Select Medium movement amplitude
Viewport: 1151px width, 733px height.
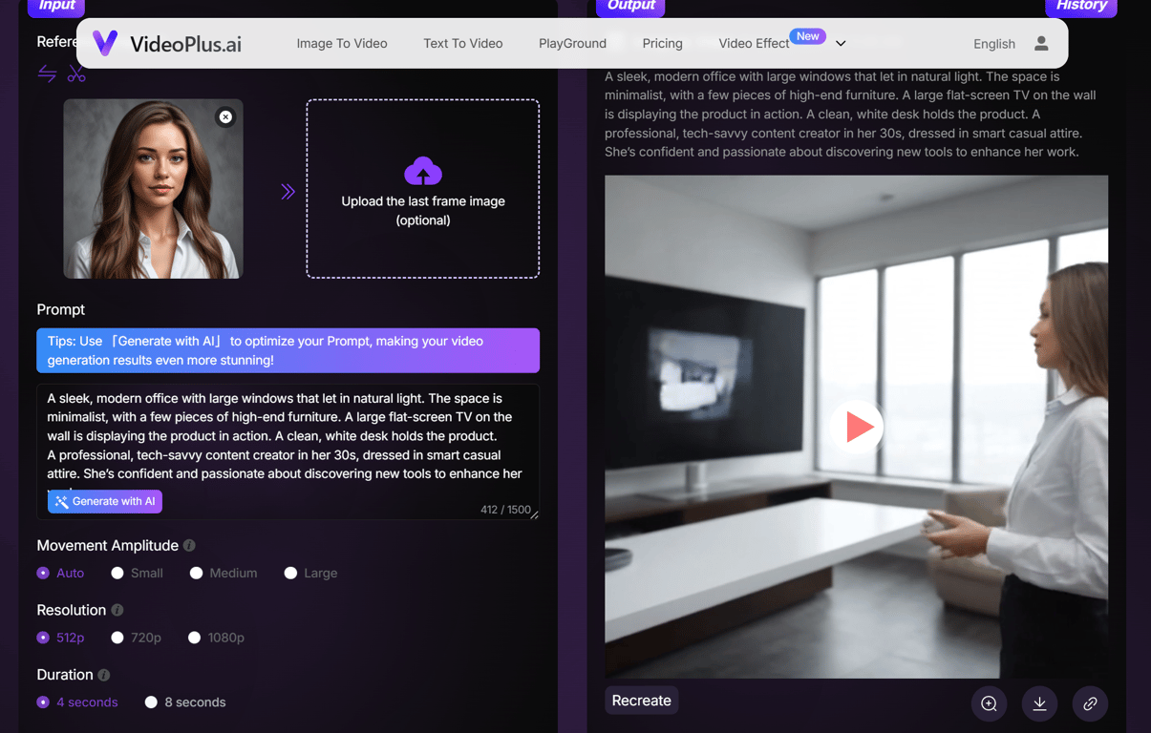(x=196, y=573)
